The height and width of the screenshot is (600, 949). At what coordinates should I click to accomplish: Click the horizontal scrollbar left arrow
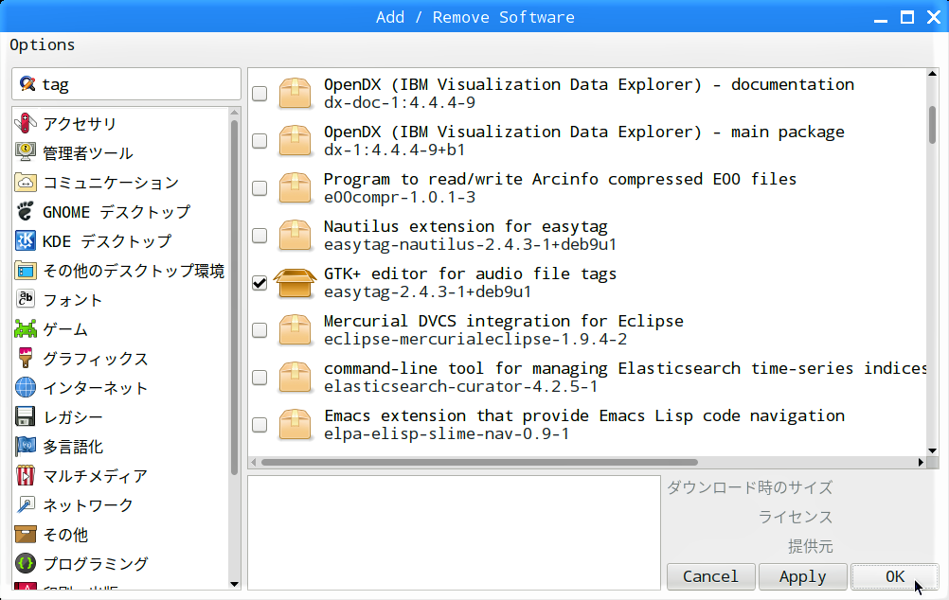[x=254, y=462]
